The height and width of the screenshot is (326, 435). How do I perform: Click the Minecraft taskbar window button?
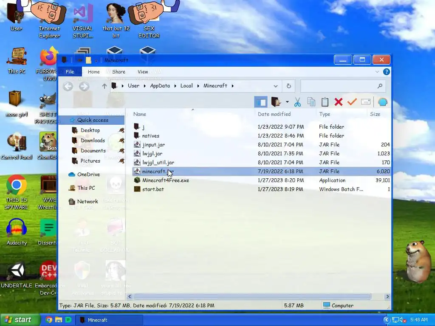(x=109, y=320)
